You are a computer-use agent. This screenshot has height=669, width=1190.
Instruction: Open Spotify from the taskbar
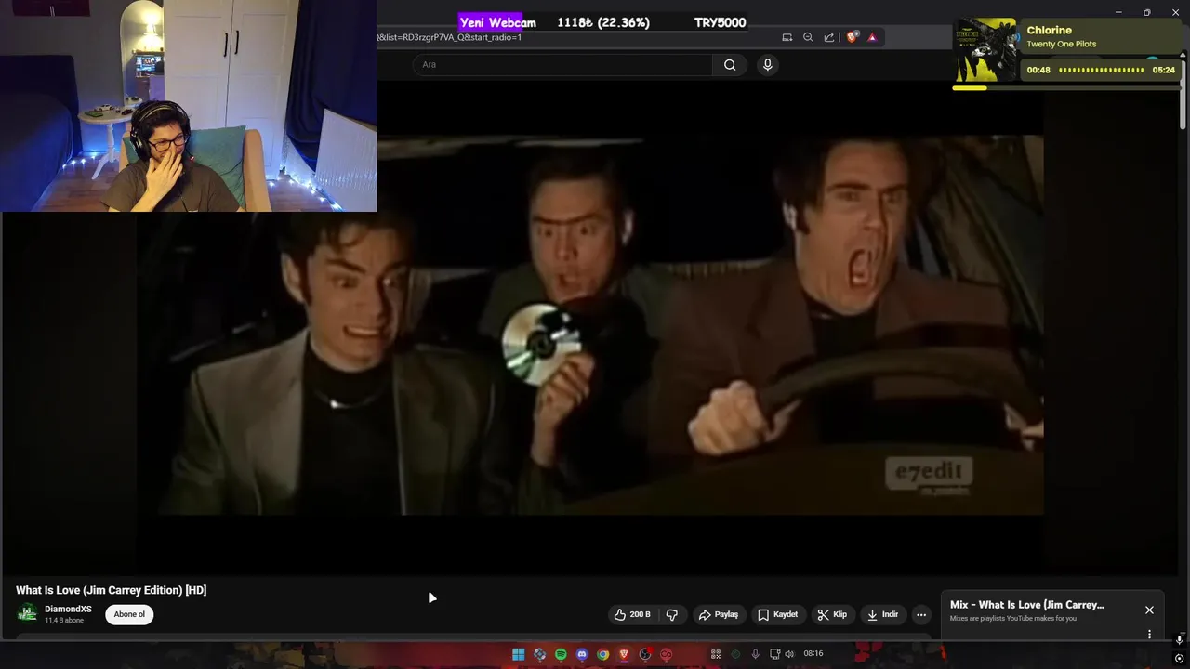point(561,654)
